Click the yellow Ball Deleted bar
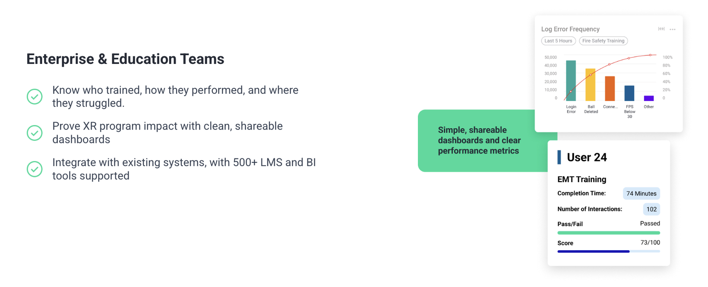 [590, 85]
